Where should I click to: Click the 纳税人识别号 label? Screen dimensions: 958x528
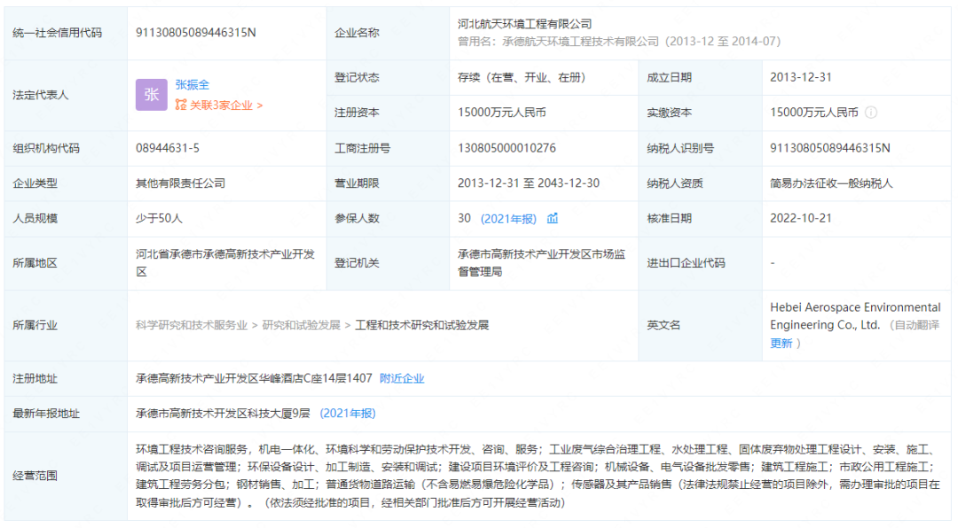[680, 148]
